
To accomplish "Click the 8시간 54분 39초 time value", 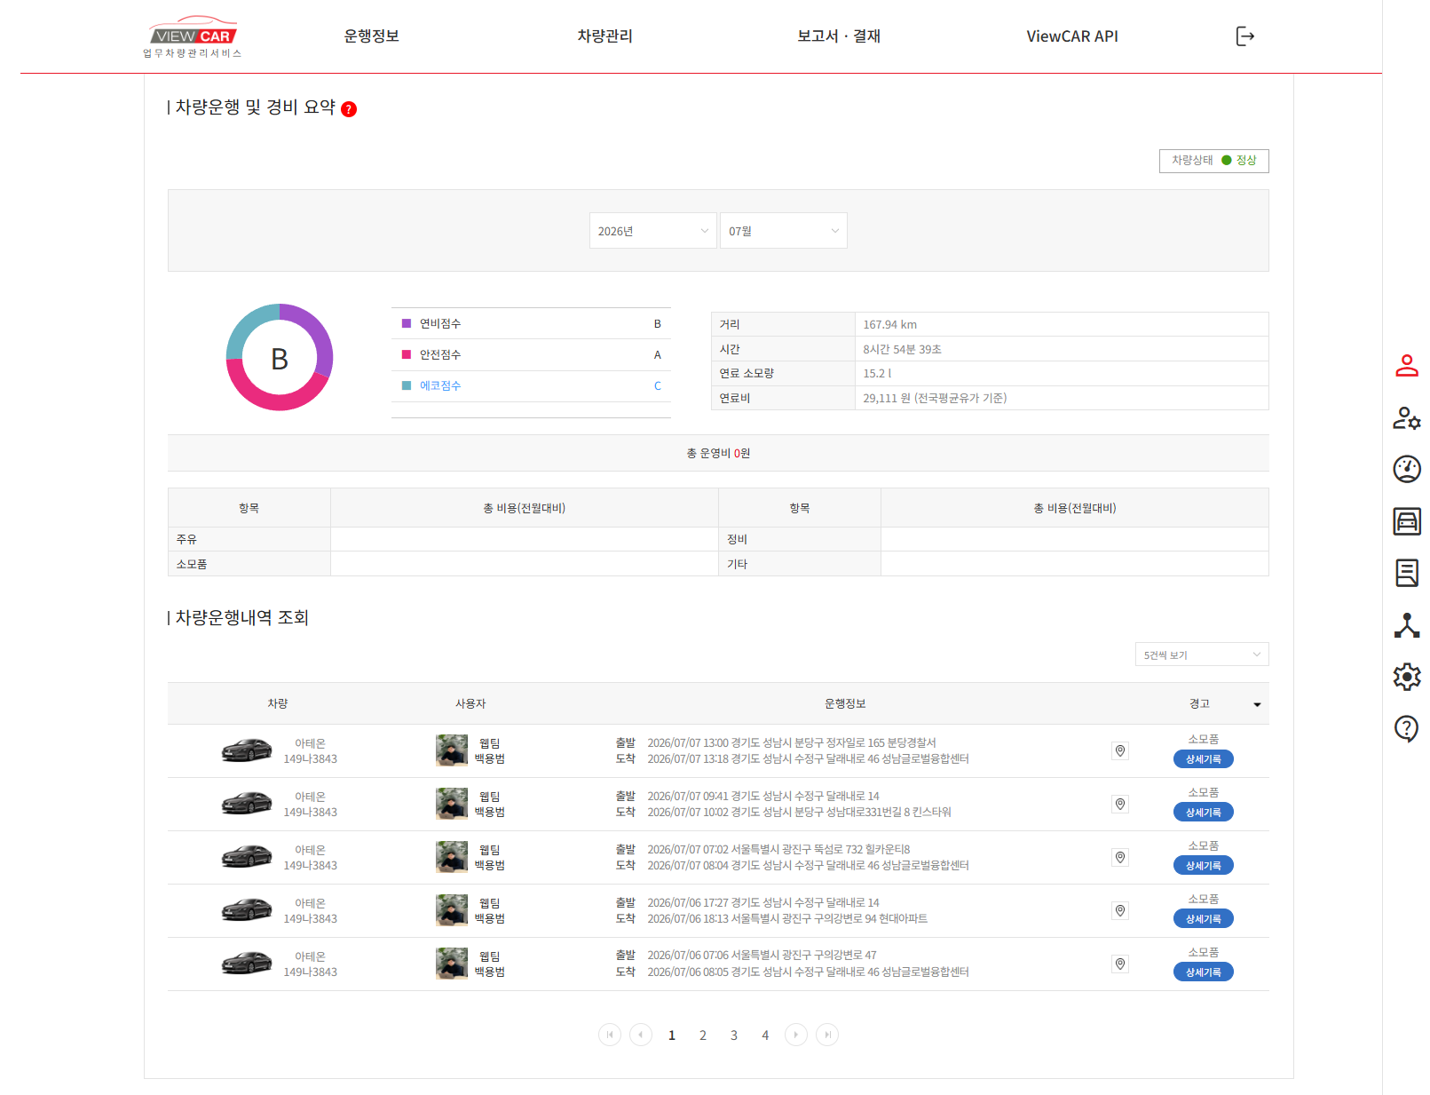I will coord(902,350).
